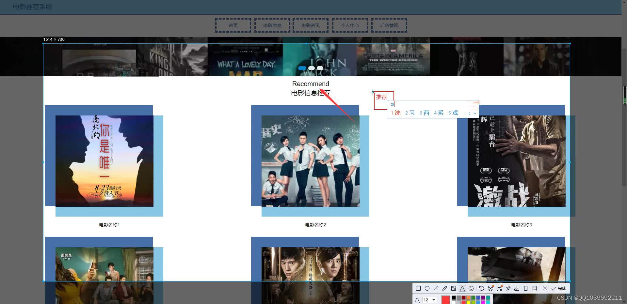Expand the IME candidate list chevron

click(x=475, y=114)
